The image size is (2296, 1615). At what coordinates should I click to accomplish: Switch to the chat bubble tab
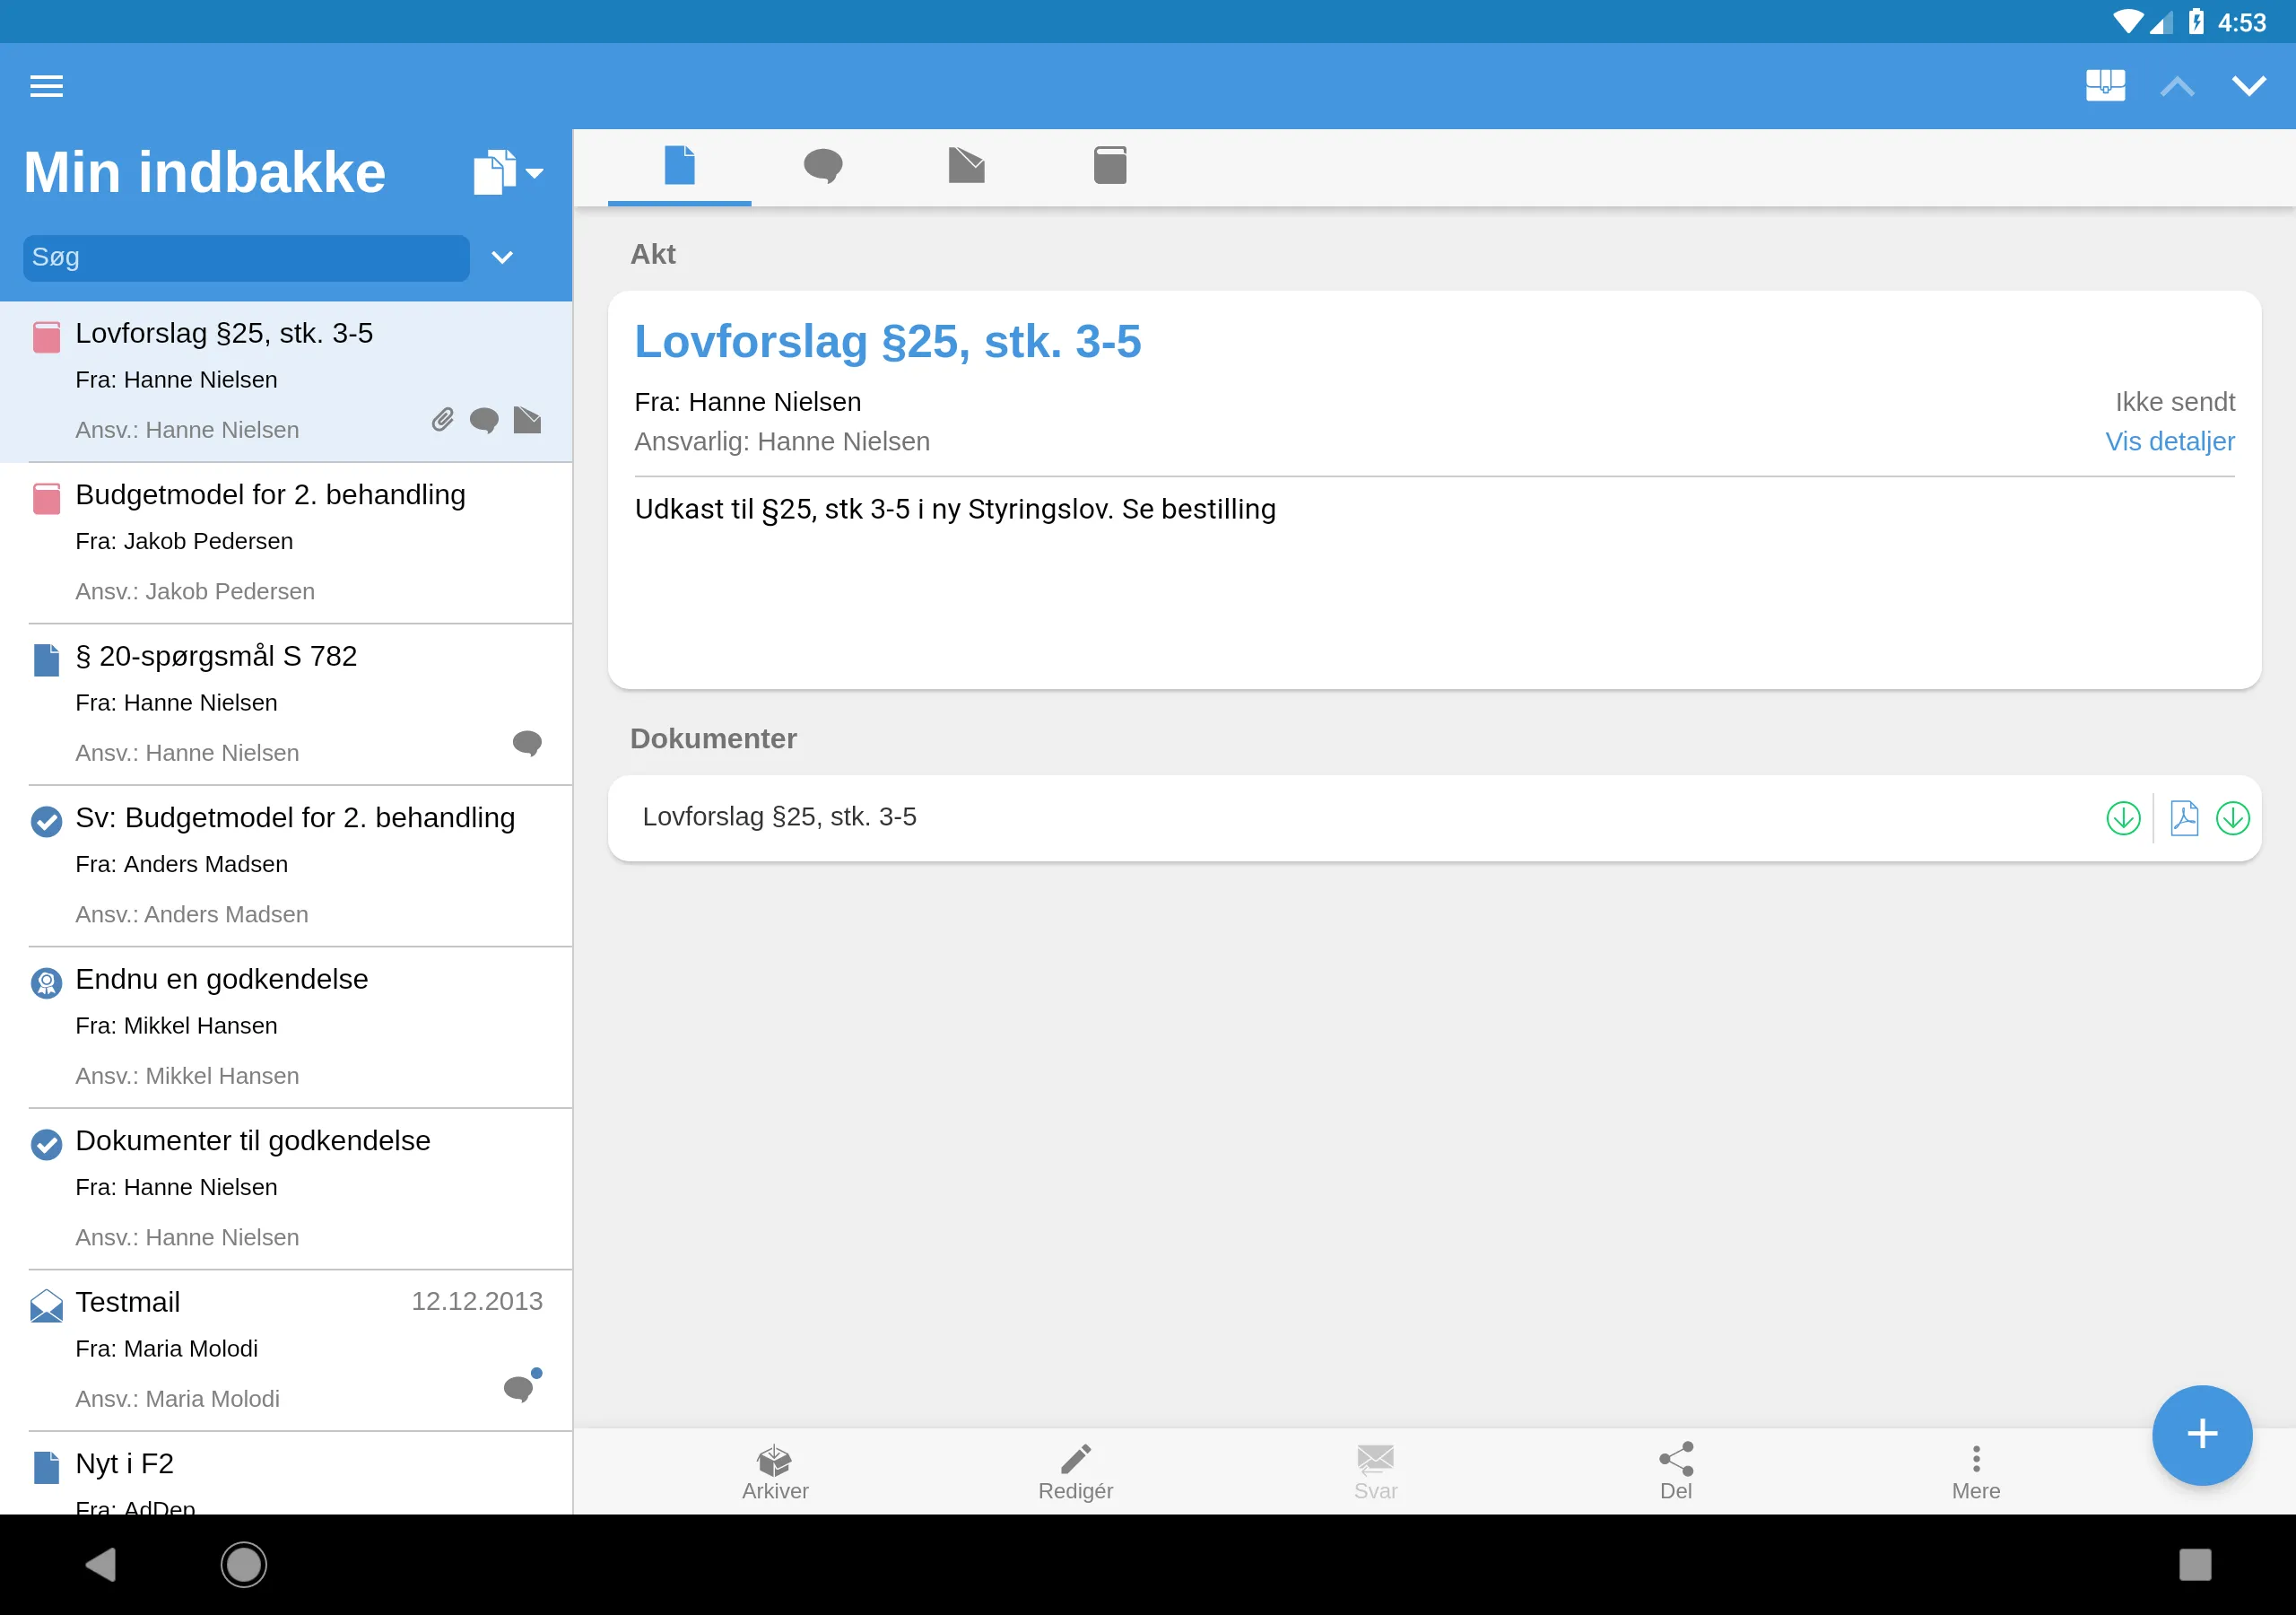[823, 166]
